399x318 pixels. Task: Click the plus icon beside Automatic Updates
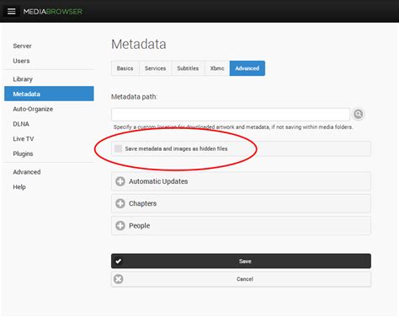pyautogui.click(x=120, y=181)
